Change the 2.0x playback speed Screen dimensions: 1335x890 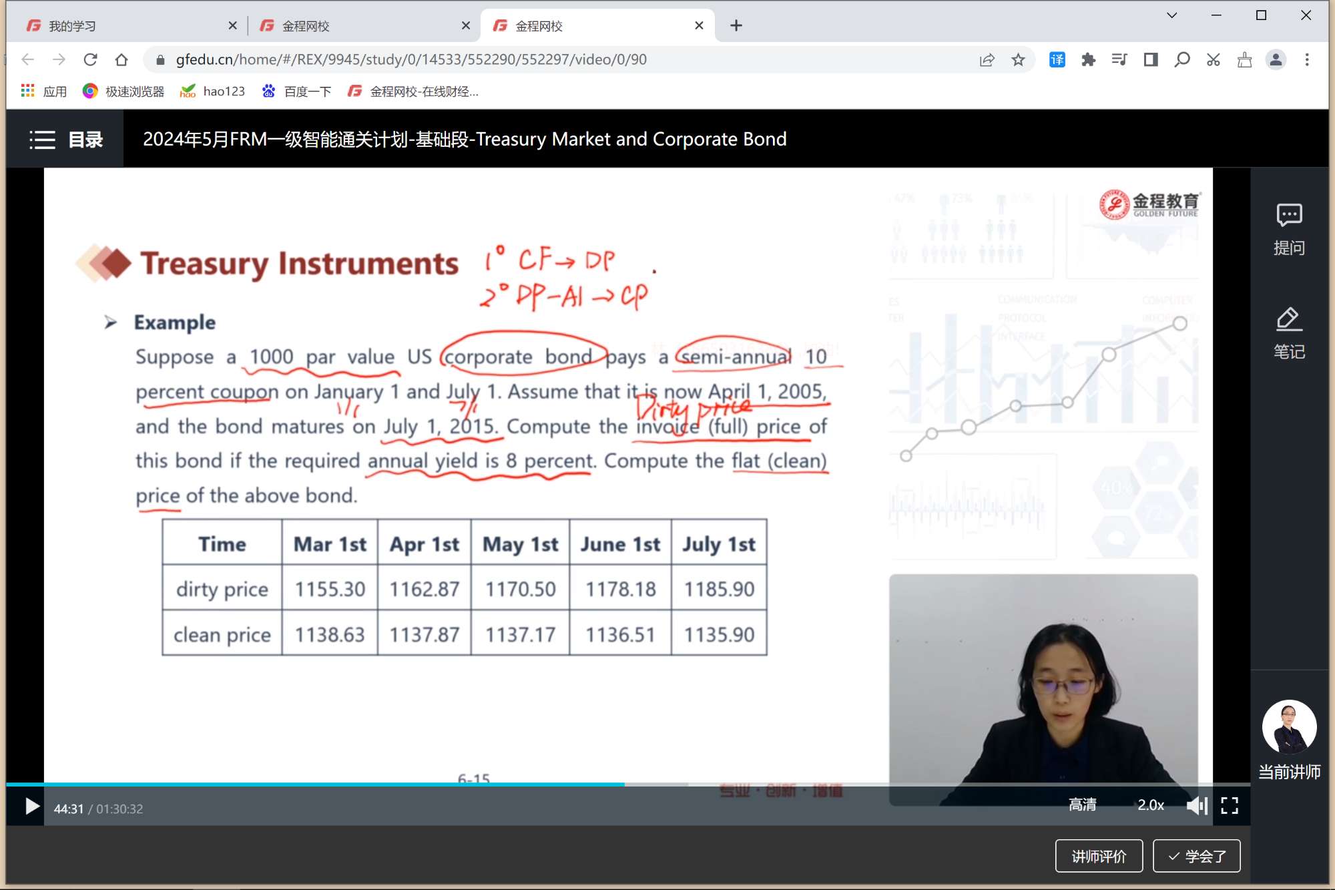point(1150,805)
